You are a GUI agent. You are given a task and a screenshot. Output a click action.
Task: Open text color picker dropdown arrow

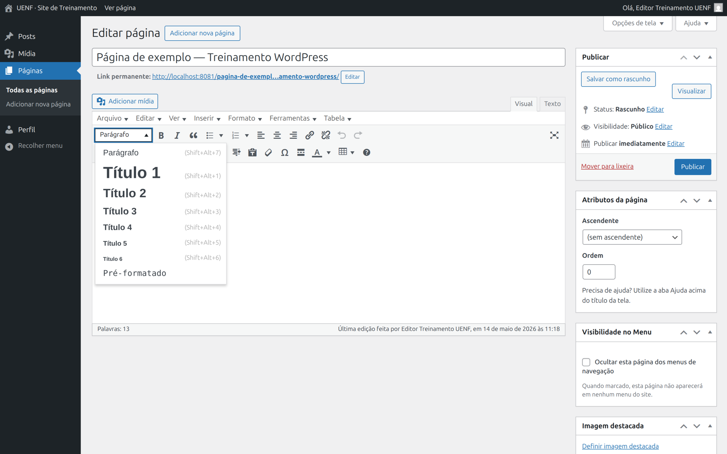click(329, 153)
